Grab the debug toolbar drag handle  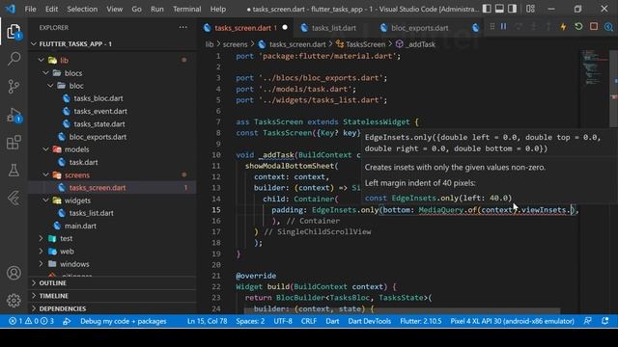tap(492, 27)
